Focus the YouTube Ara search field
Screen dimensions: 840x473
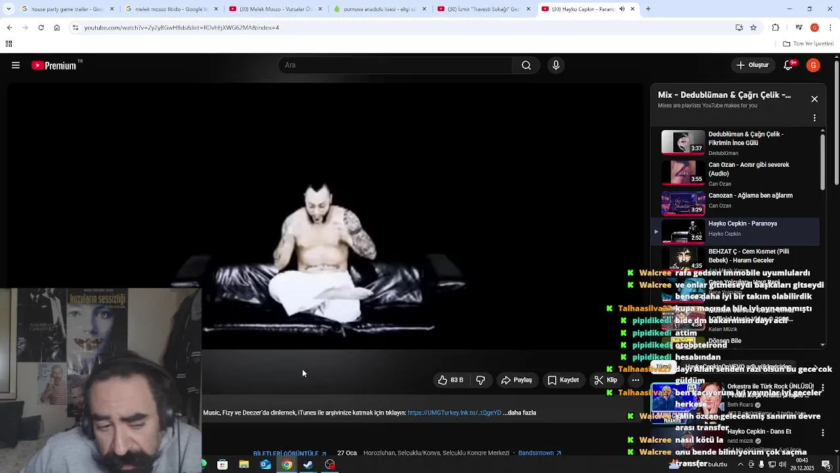click(x=396, y=65)
